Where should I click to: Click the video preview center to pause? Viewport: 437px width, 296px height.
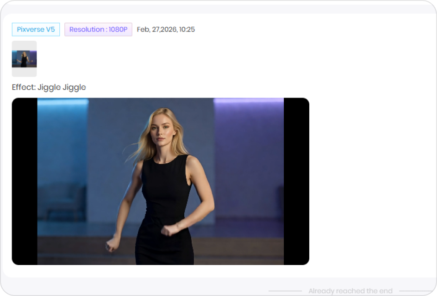tap(160, 181)
